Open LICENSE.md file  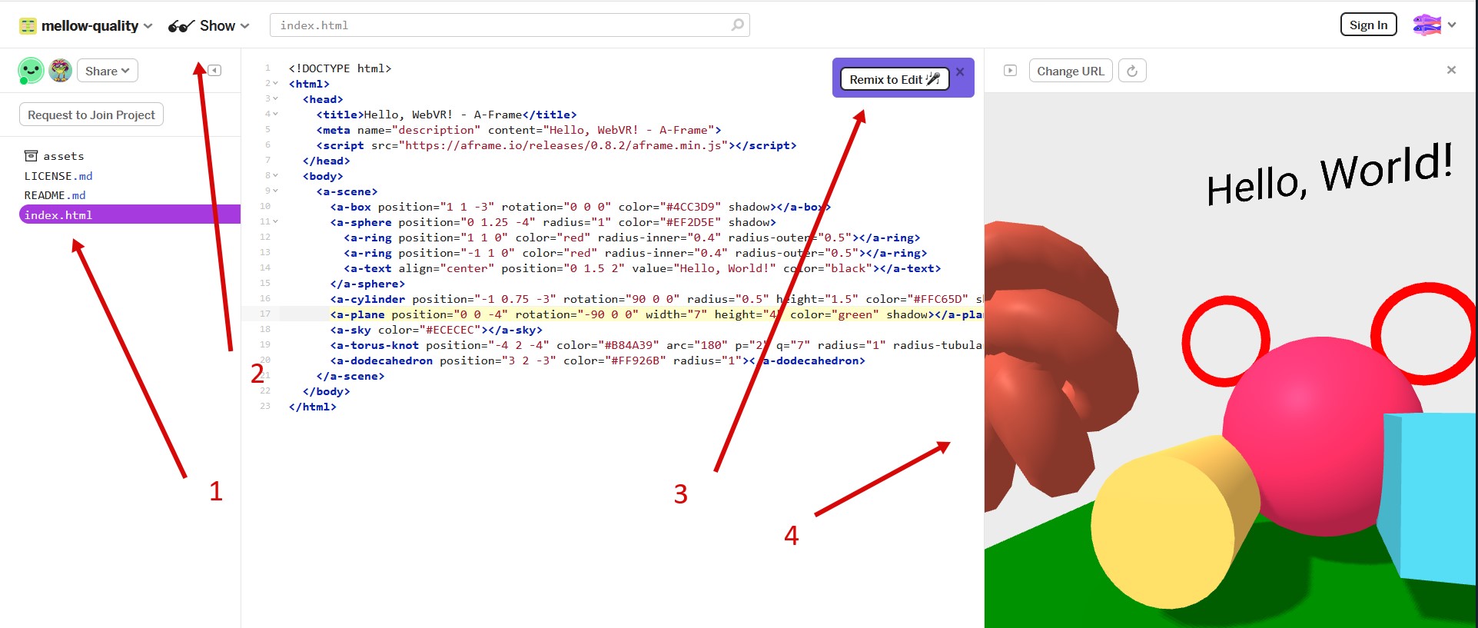pos(58,176)
